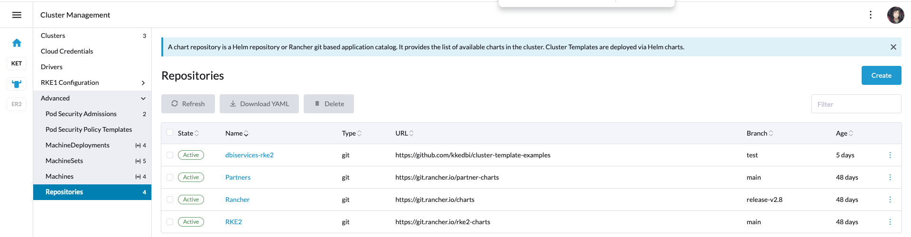
Task: Open row actions for dbiservices-rke2
Action: pyautogui.click(x=890, y=155)
